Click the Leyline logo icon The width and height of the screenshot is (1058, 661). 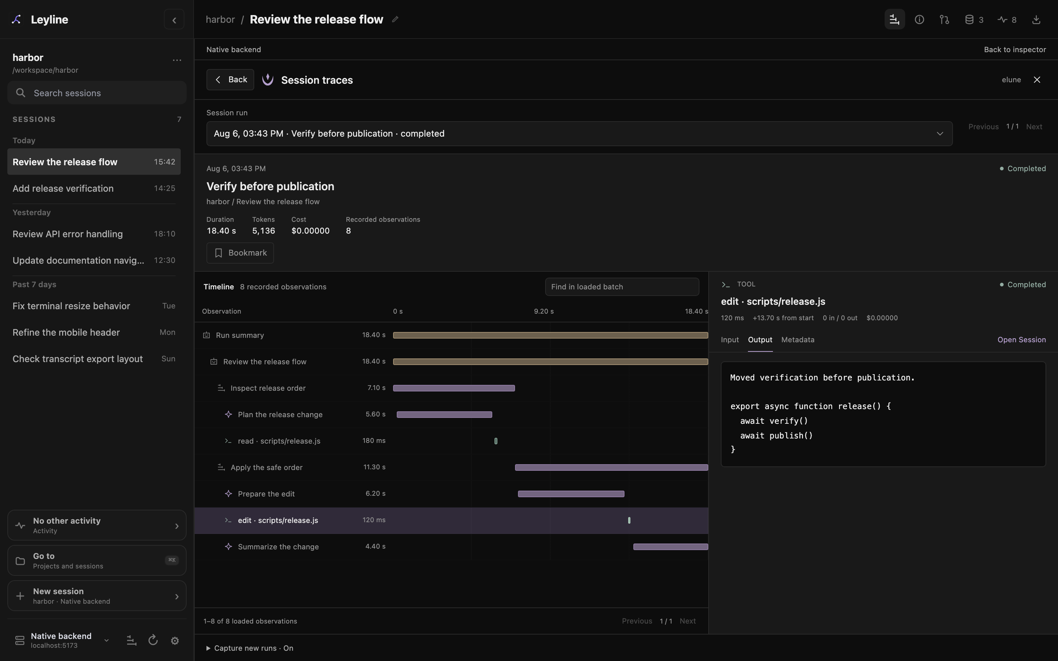click(16, 19)
